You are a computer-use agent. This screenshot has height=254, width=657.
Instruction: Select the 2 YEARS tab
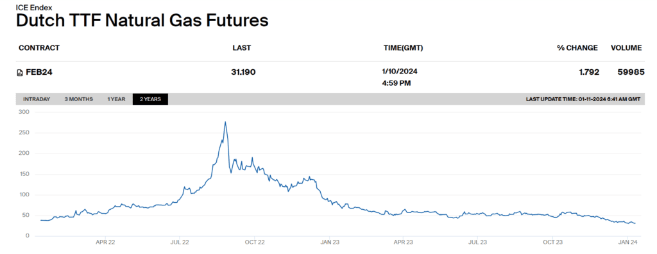pyautogui.click(x=150, y=99)
